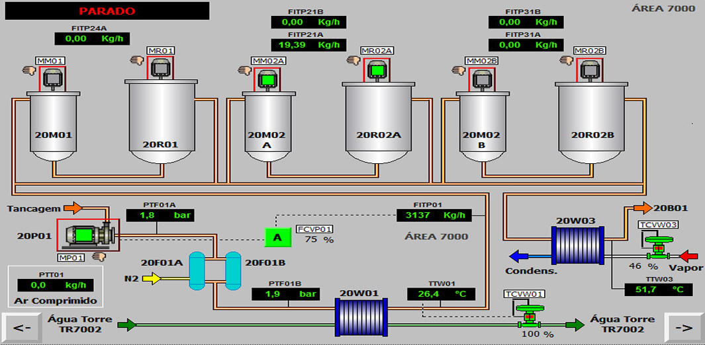Screen dimensions: 705x345
Task: Click the TCVW03 steam control valve
Action: tap(658, 249)
